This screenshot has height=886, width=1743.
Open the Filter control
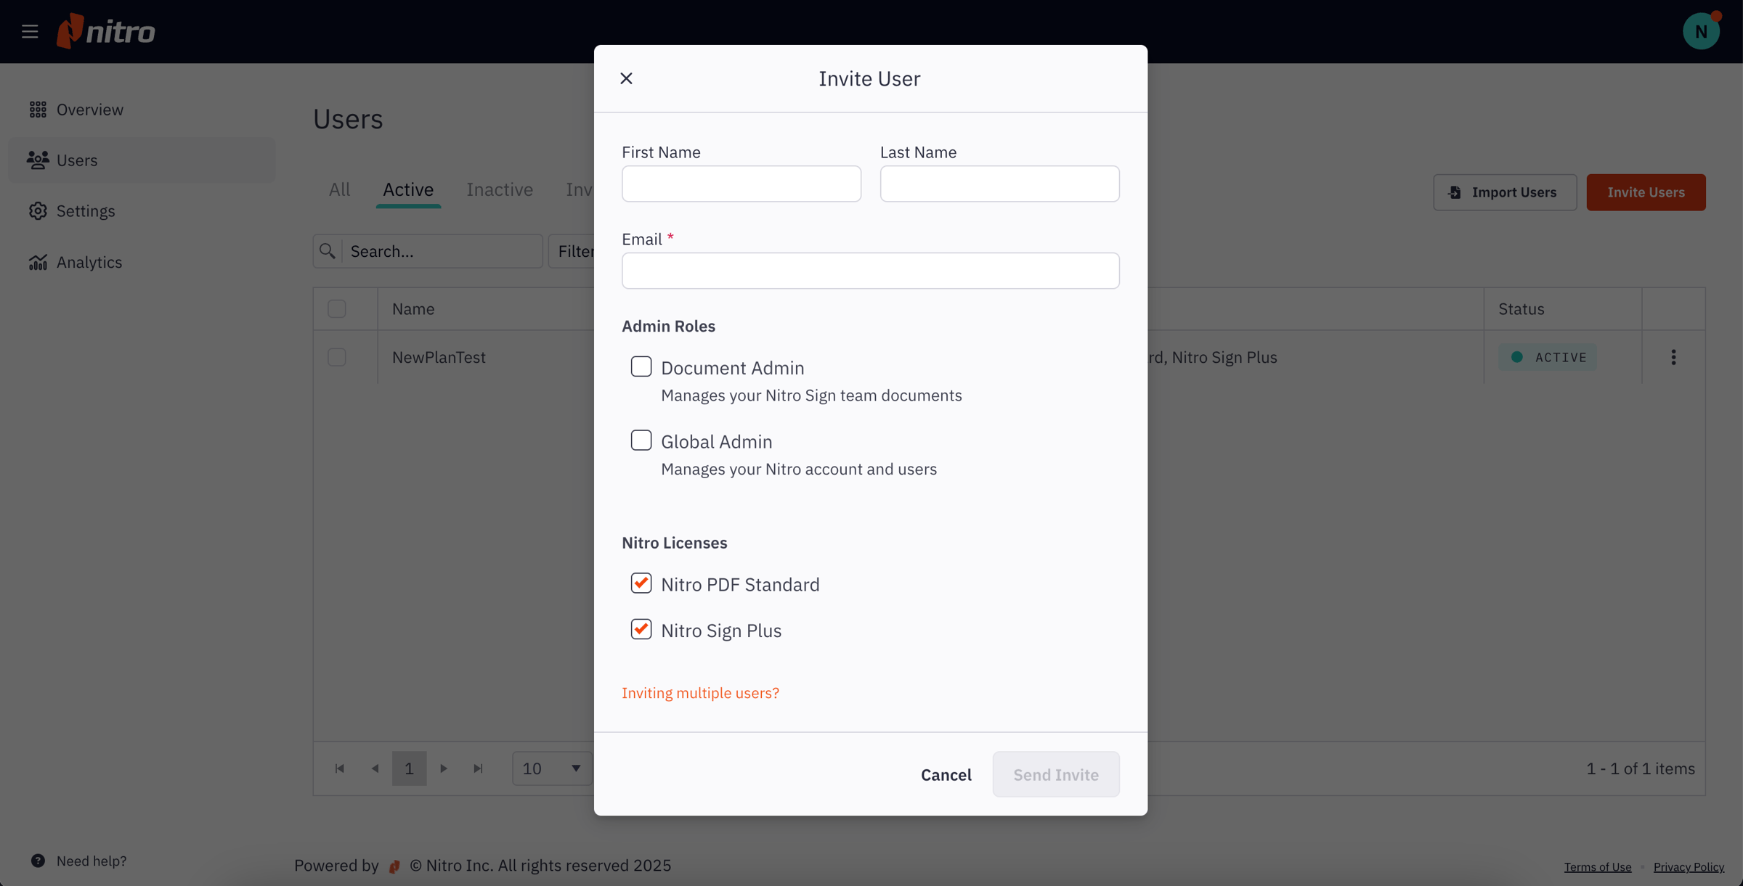(x=576, y=250)
